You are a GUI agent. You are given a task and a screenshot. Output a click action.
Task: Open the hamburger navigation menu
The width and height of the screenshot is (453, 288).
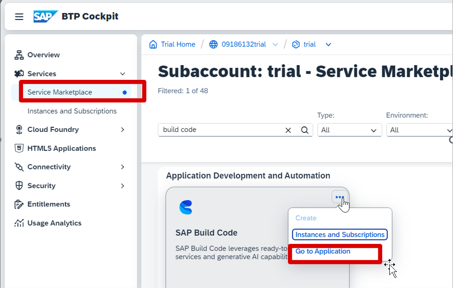pyautogui.click(x=19, y=16)
